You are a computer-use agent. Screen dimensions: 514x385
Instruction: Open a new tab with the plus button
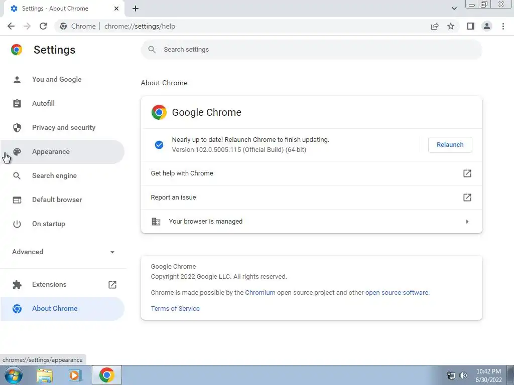[136, 9]
